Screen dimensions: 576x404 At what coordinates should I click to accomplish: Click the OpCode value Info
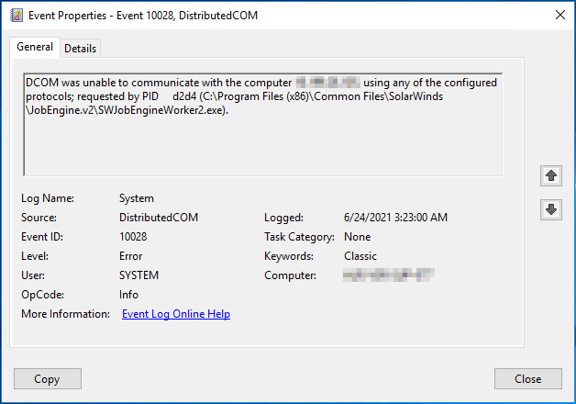[128, 295]
